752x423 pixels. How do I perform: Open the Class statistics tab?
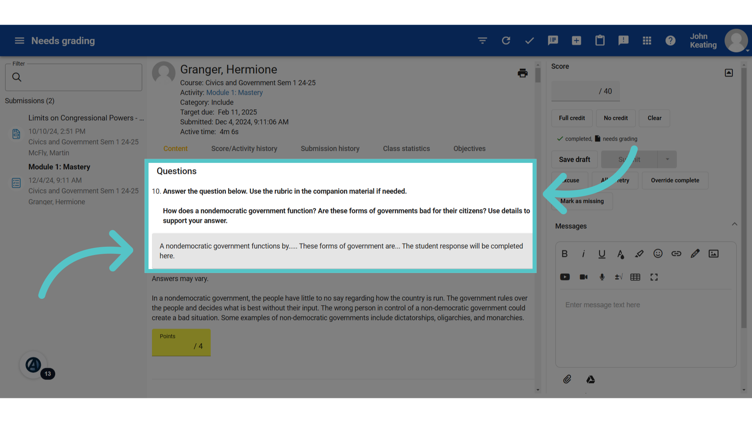tap(406, 148)
